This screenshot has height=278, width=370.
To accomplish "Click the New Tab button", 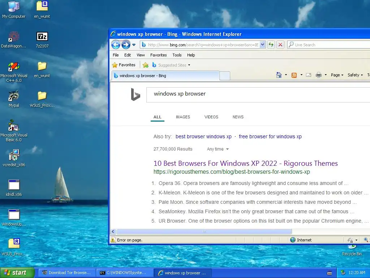I will [x=225, y=76].
